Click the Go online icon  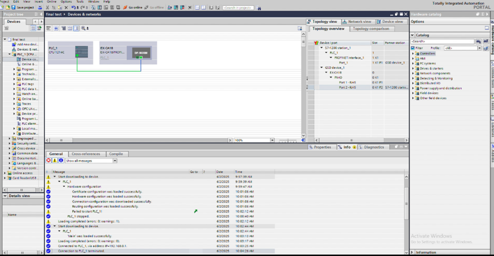[125, 7]
